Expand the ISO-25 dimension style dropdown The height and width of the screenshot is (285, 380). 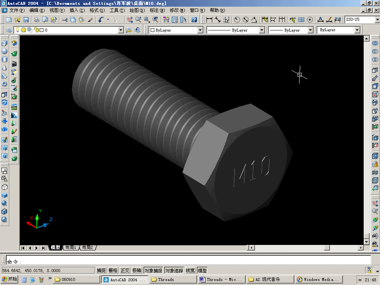(377, 20)
